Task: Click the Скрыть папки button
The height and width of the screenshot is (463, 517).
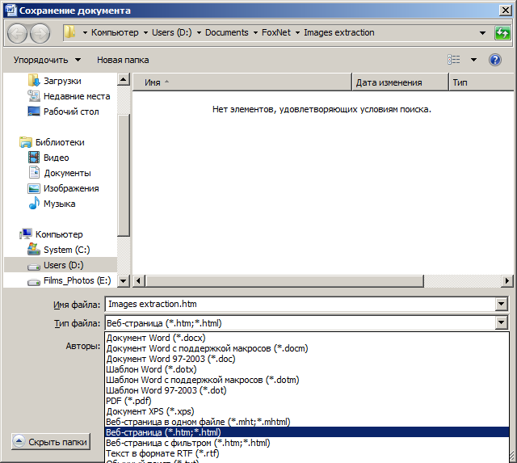Action: pos(51,441)
